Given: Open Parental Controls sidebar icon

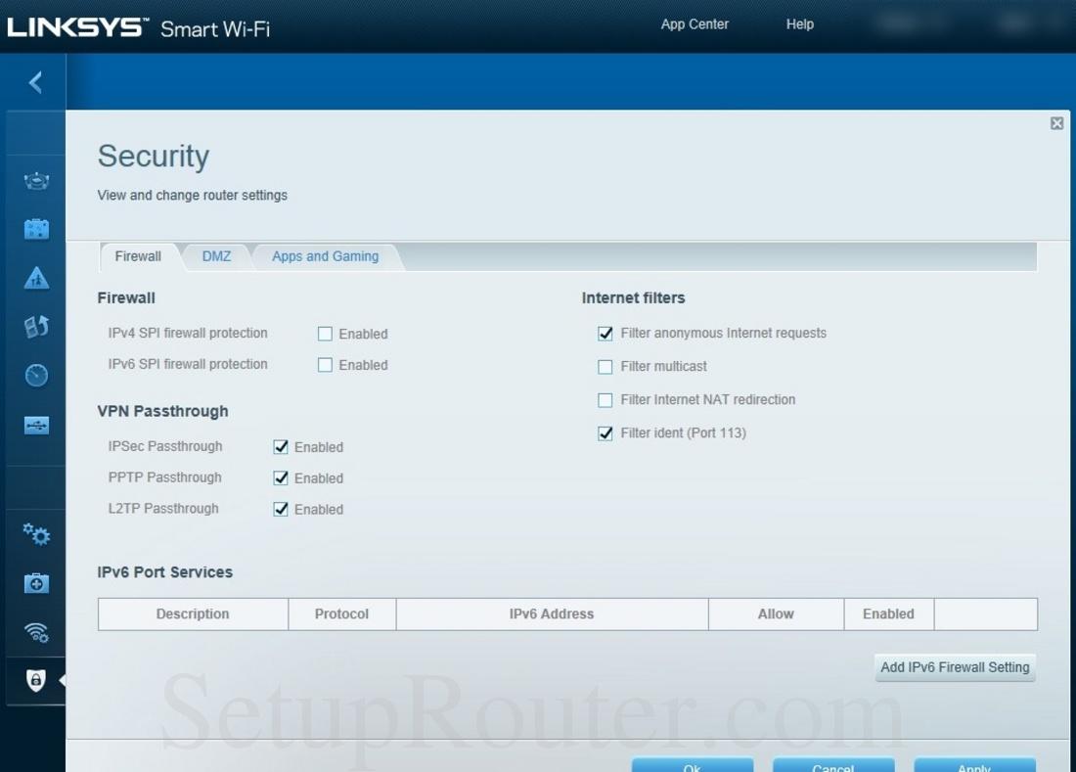Looking at the screenshot, I should [36, 278].
